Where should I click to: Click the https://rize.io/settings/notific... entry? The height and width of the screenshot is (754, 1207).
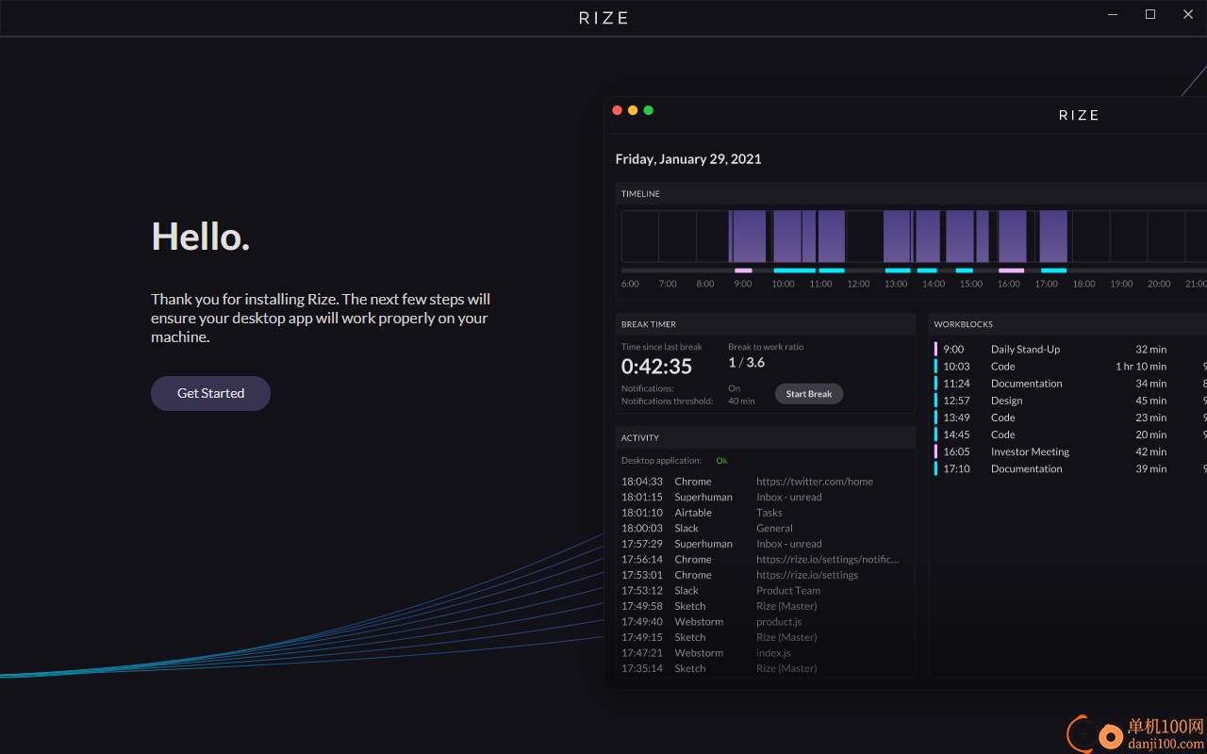(x=828, y=559)
